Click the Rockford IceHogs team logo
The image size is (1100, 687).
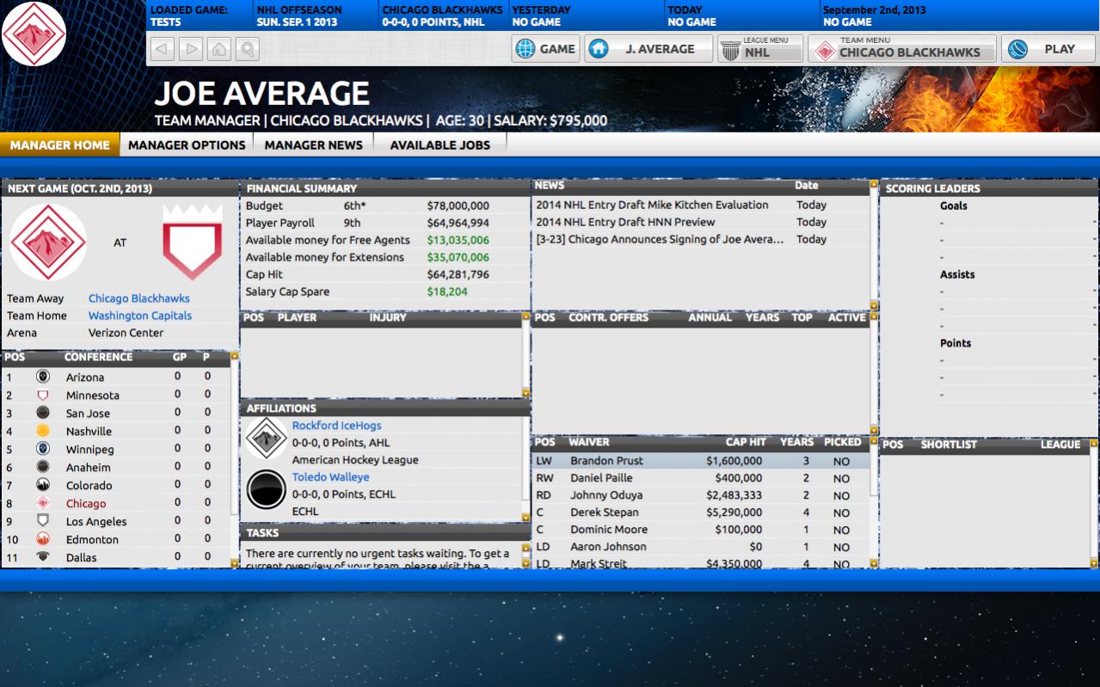(x=266, y=440)
